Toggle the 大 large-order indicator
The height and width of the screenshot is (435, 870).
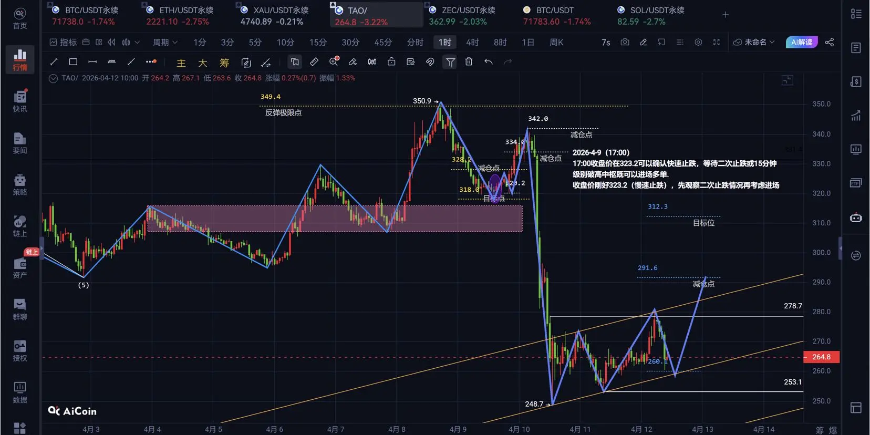point(202,63)
